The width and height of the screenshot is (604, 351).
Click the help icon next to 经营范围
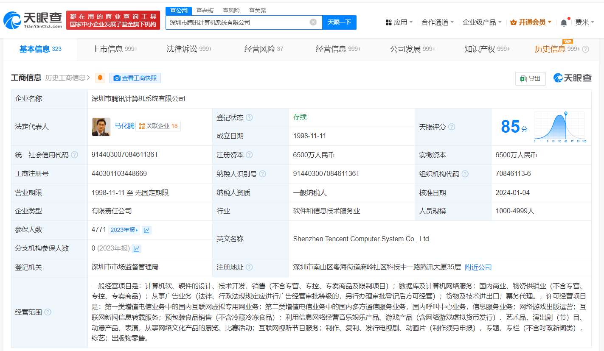[x=48, y=312]
